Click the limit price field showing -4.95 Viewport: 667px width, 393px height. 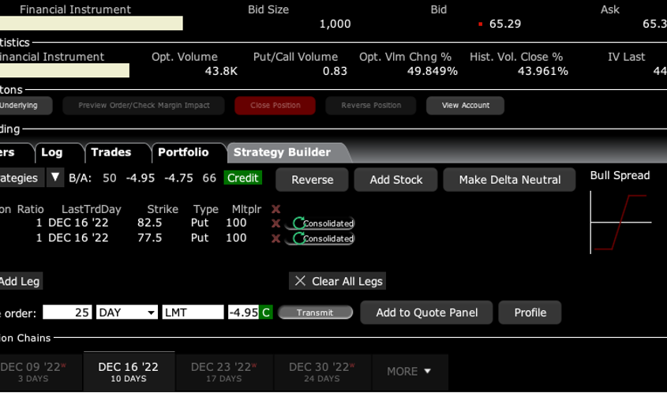pos(244,313)
